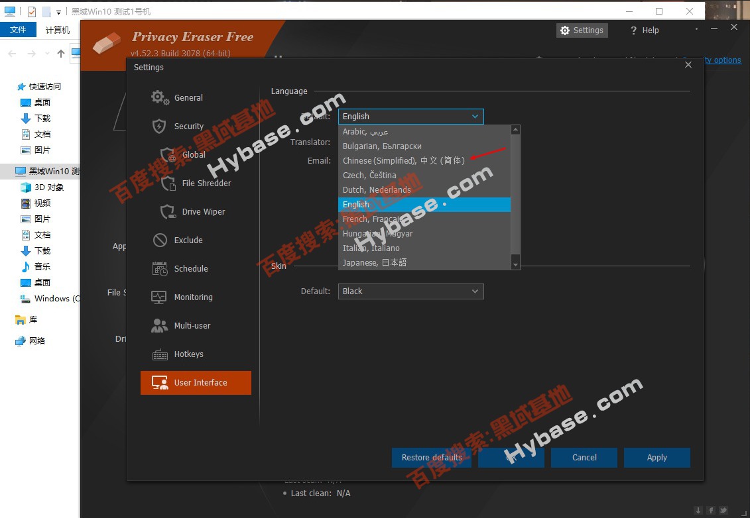
Task: Choose Chinese (Simplified) language option
Action: click(x=424, y=160)
